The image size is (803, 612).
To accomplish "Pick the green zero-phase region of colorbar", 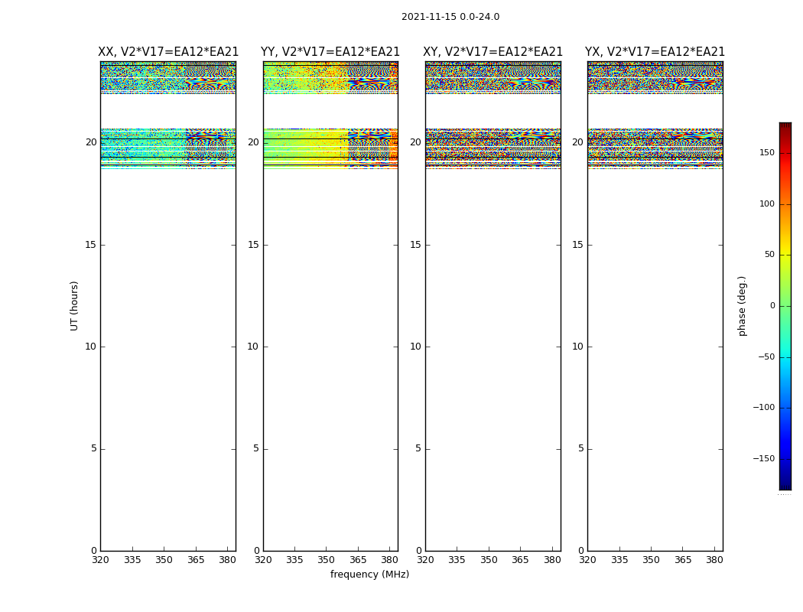I will [785, 306].
